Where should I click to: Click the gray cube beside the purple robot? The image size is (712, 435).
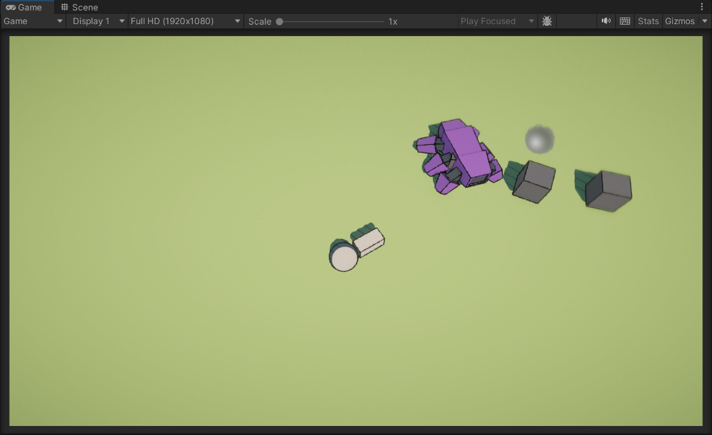[x=534, y=180]
